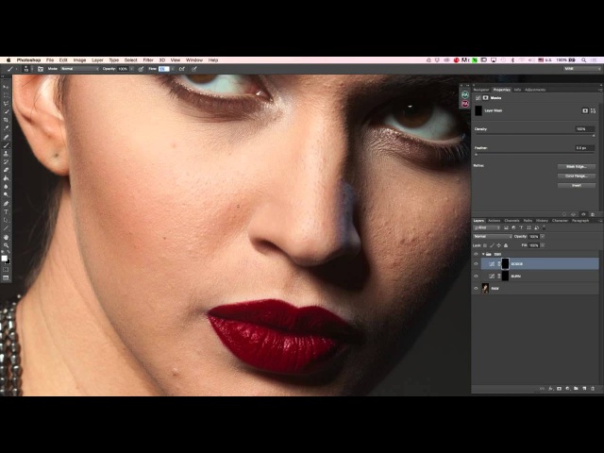Screen dimensions: 604x453
Task: Click the foreground color swatch
Action: pos(4,258)
